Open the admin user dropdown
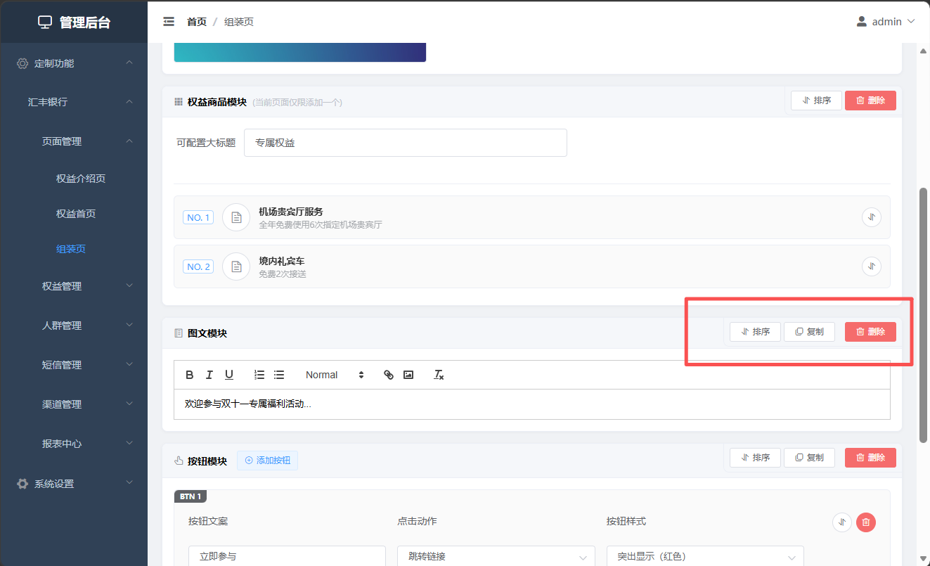The width and height of the screenshot is (930, 566). click(886, 22)
